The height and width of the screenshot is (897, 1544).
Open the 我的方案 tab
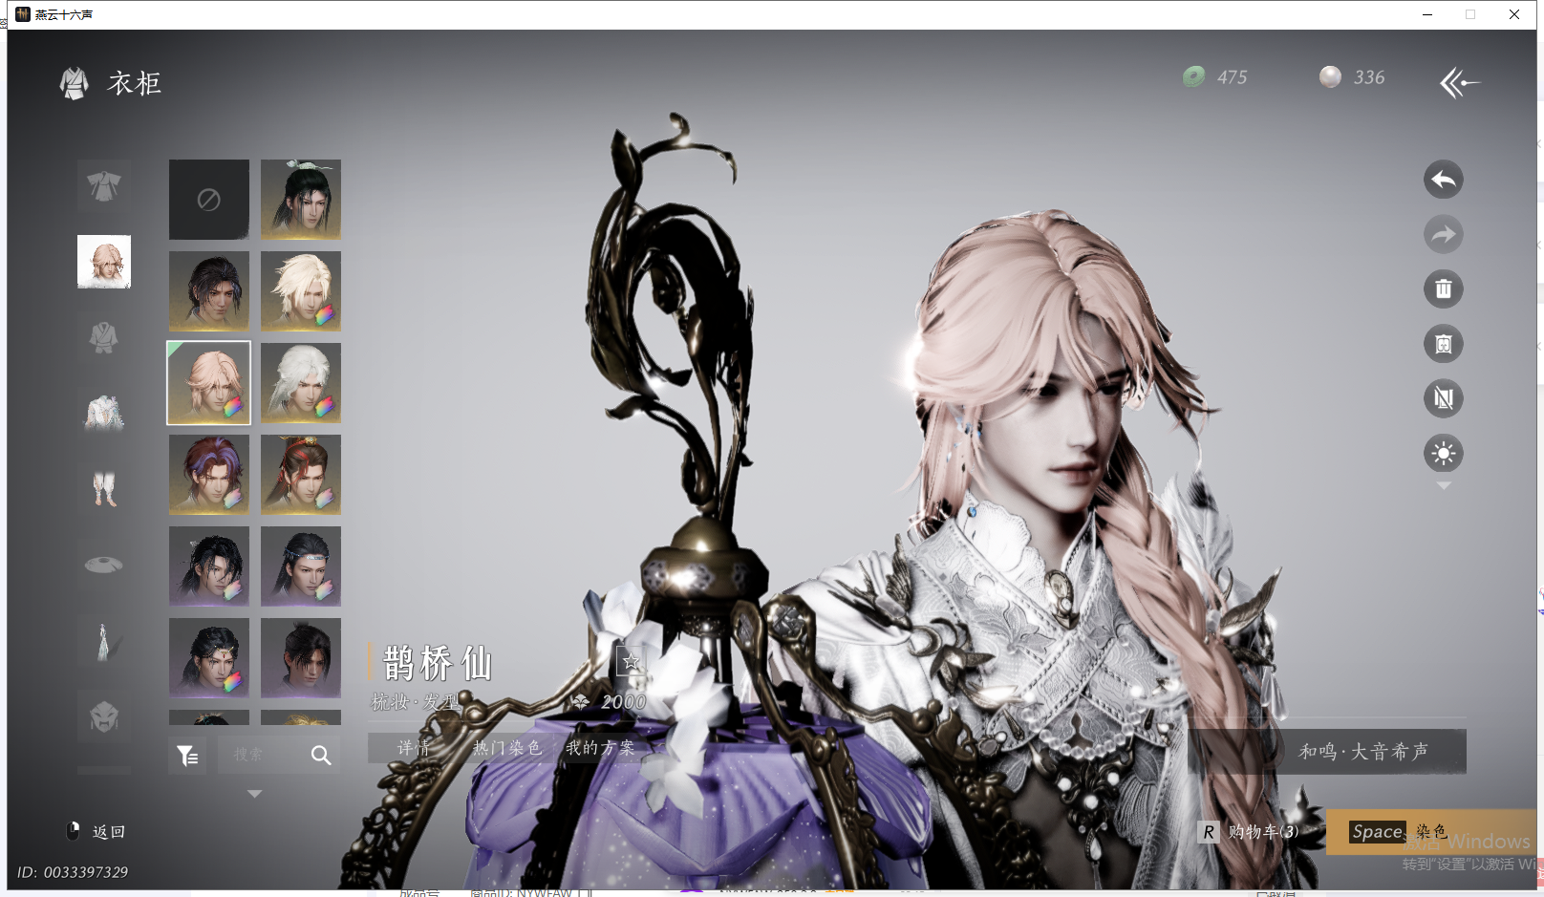(x=600, y=748)
